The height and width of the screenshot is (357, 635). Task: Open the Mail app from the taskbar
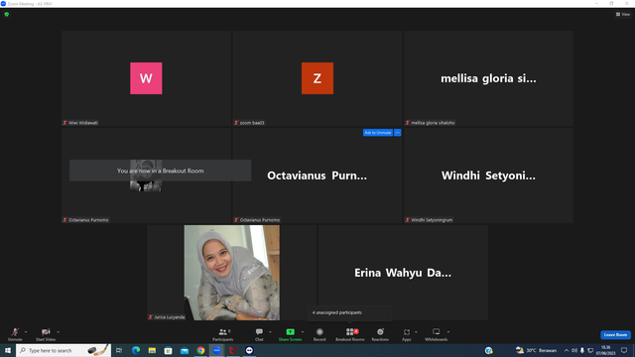pyautogui.click(x=185, y=350)
